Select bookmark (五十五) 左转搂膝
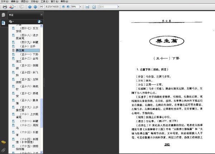215x154 pixels. coord(27,81)
